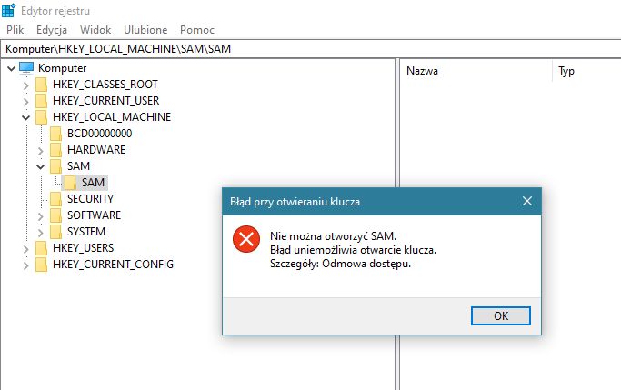The width and height of the screenshot is (621, 390).
Task: Expand the SYSTEM key
Action: click(x=40, y=233)
